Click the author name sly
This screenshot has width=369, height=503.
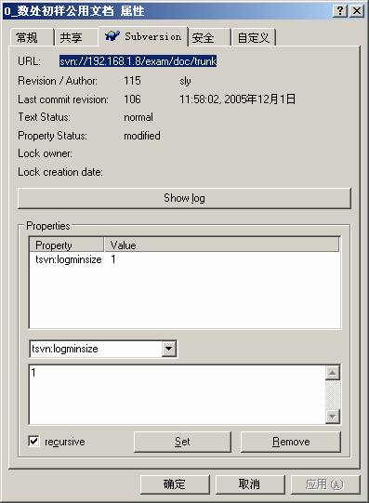pyautogui.click(x=185, y=81)
